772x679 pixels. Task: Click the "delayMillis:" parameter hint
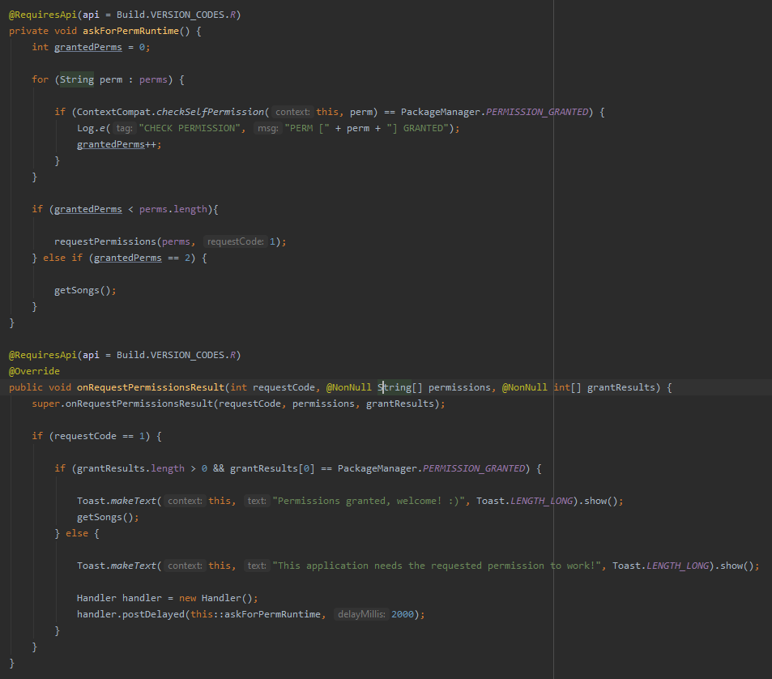pyautogui.click(x=361, y=614)
